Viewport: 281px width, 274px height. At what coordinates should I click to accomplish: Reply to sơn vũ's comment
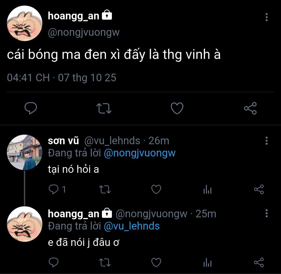click(x=54, y=190)
